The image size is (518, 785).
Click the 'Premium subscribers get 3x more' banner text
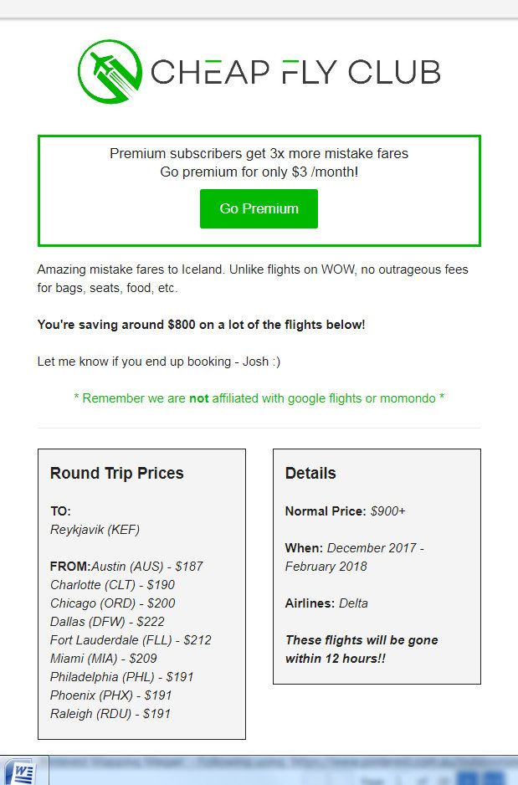coord(259,153)
